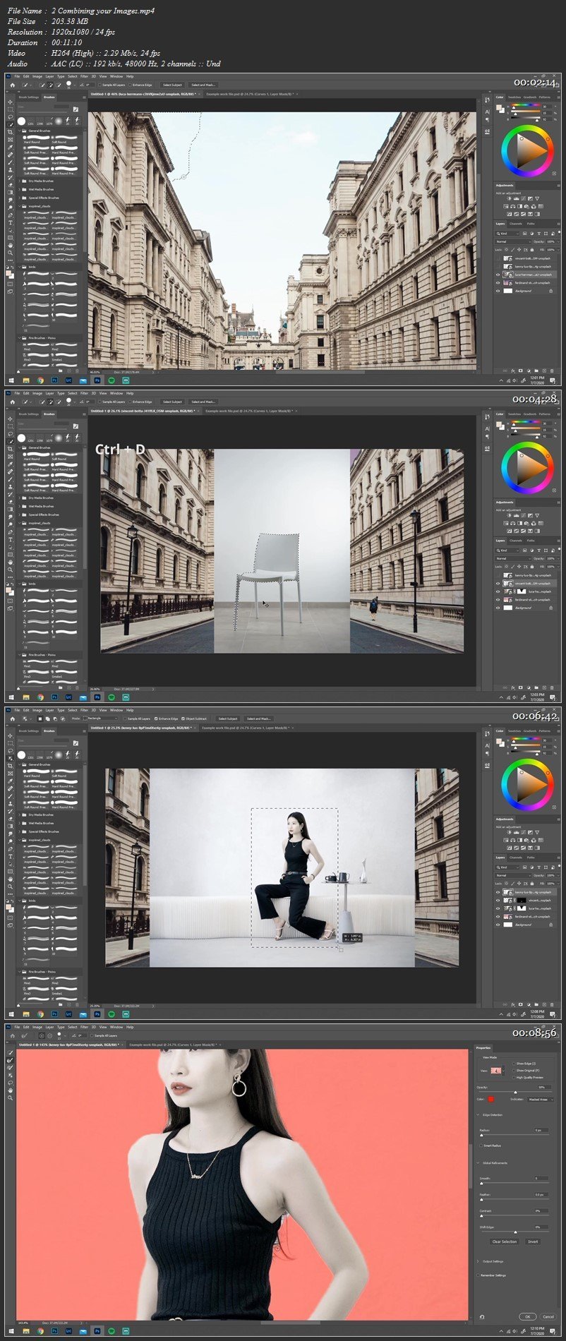The height and width of the screenshot is (1341, 566).
Task: Switch to Channels tab in 00:02:14 frame
Action: (516, 224)
